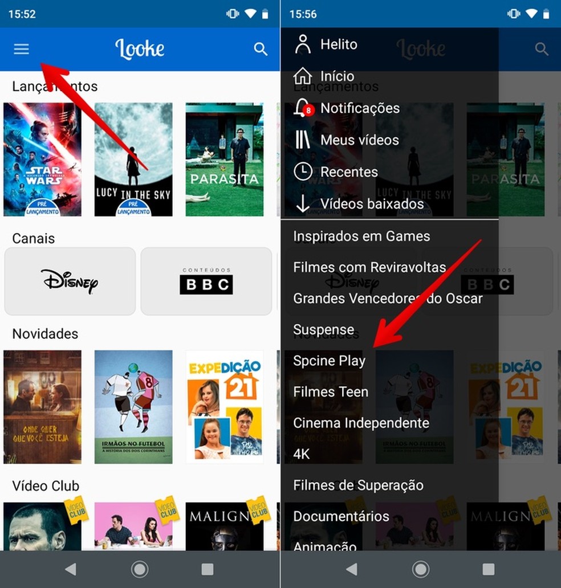The width and height of the screenshot is (561, 588).
Task: Select Helito in the side menu
Action: tap(339, 44)
